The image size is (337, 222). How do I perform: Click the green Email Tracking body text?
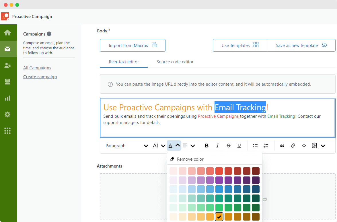point(281,116)
